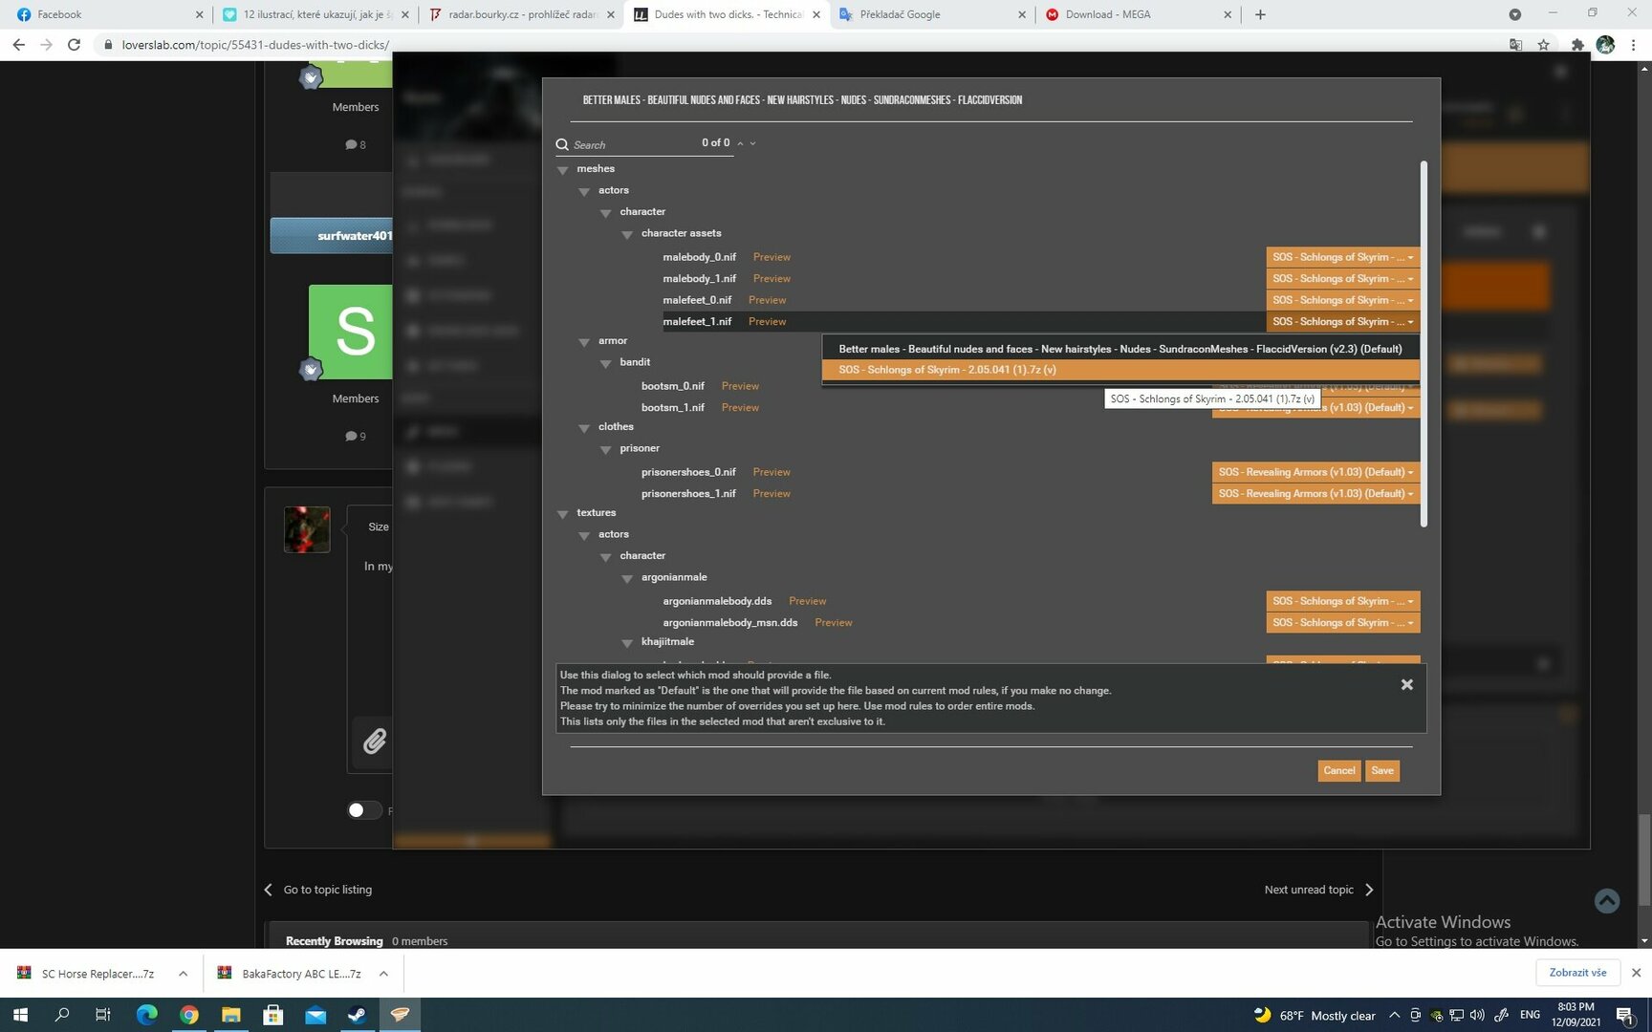Collapse the textures tree node
The image size is (1652, 1032).
pyautogui.click(x=562, y=513)
